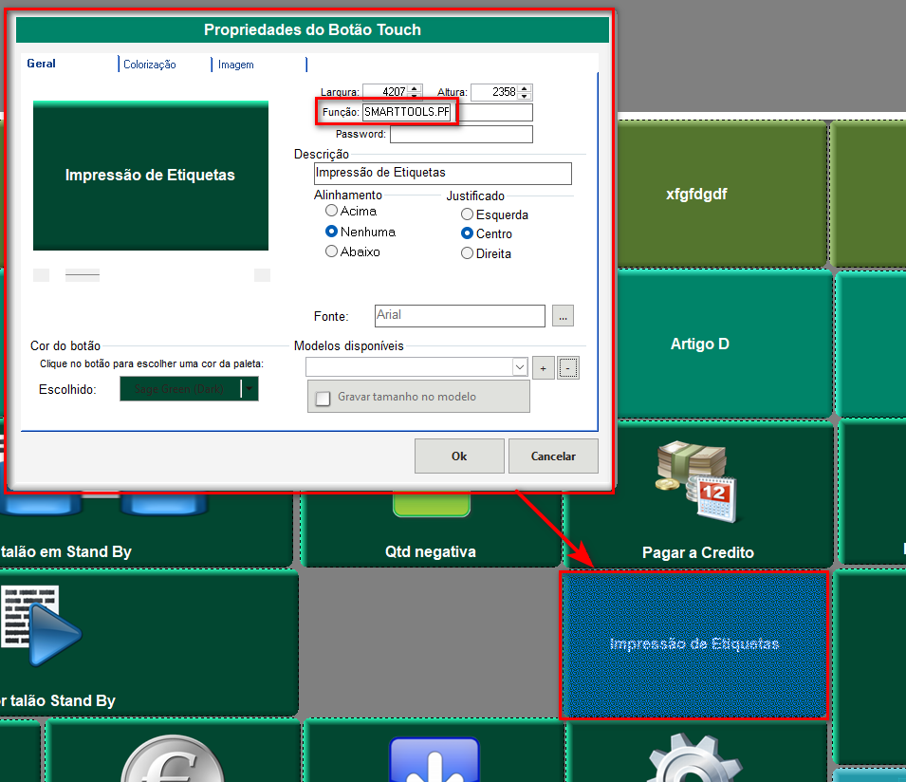
Task: Enable Gravar tamanho no modelo checkbox
Action: tap(324, 398)
